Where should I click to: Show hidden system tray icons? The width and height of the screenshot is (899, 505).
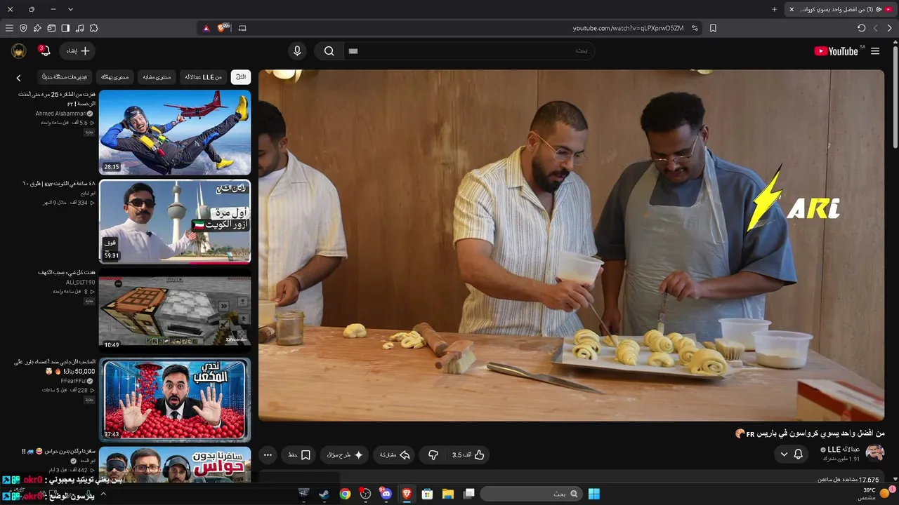click(103, 494)
